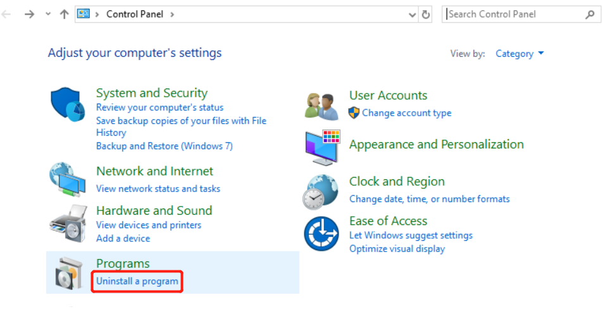Viewport: 605px width, 326px height.
Task: Open View network status and tasks
Action: pos(158,188)
